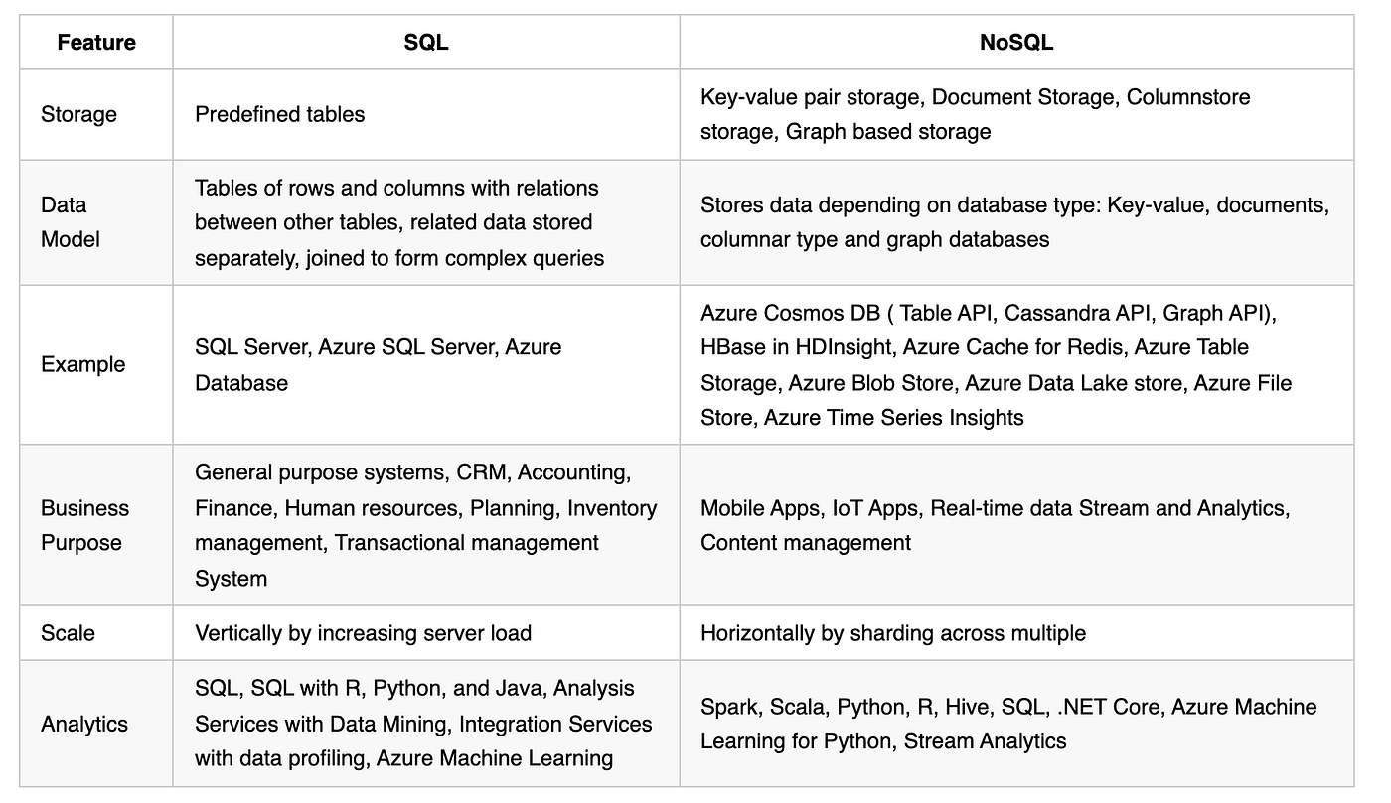Image resolution: width=1391 pixels, height=803 pixels.
Task: Select the "Tables of rows and columns" cell
Action: [x=398, y=222]
